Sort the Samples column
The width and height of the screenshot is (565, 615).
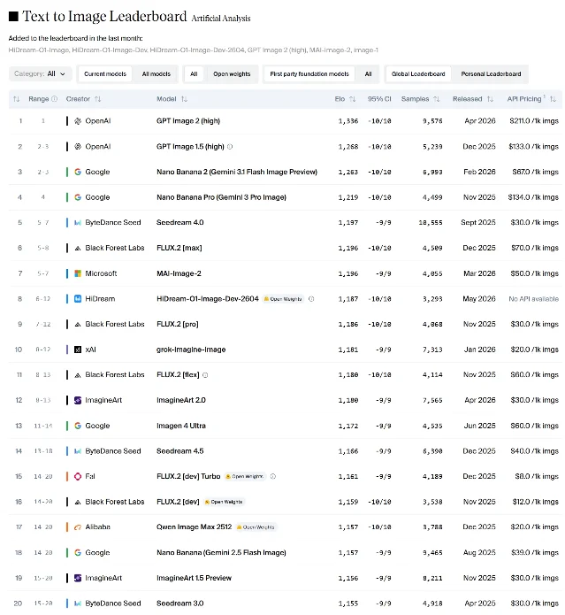pos(436,99)
